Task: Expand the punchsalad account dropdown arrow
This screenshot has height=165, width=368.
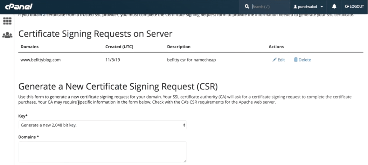Action: (322, 7)
